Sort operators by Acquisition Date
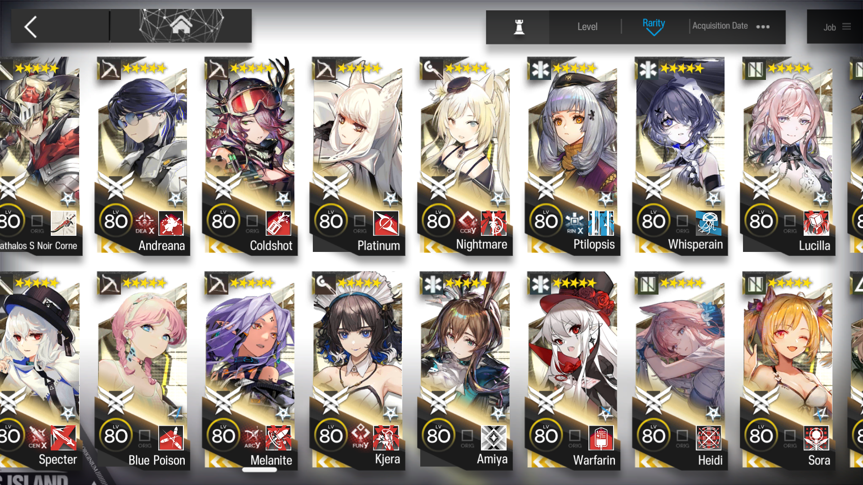Viewport: 863px width, 485px height. 720,26
